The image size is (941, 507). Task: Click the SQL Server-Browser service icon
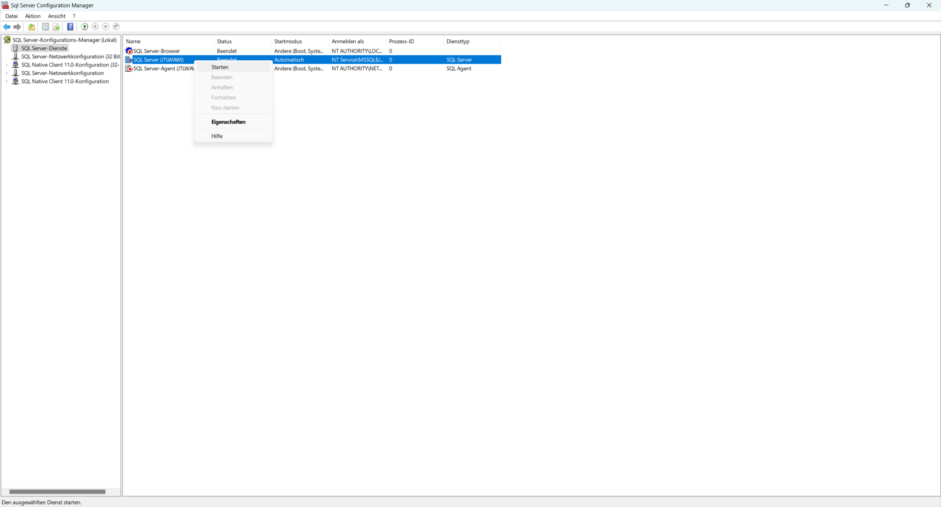click(129, 51)
